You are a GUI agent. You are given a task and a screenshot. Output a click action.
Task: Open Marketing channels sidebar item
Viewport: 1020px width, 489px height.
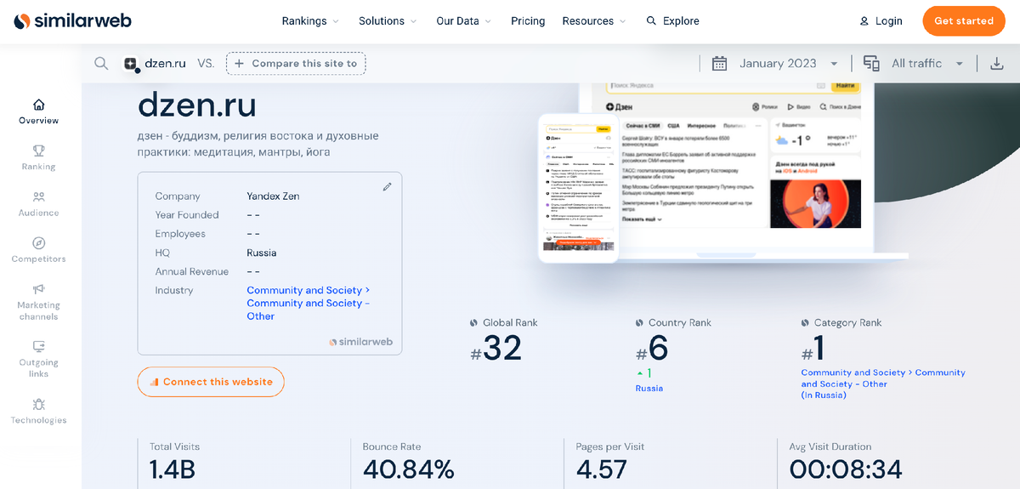(x=39, y=302)
